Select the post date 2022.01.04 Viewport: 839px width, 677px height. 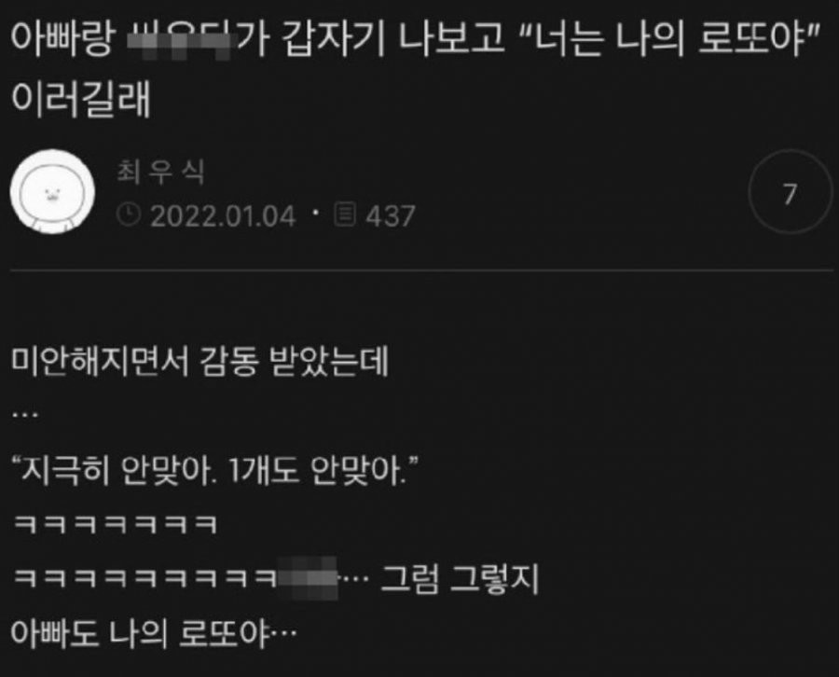coord(223,216)
